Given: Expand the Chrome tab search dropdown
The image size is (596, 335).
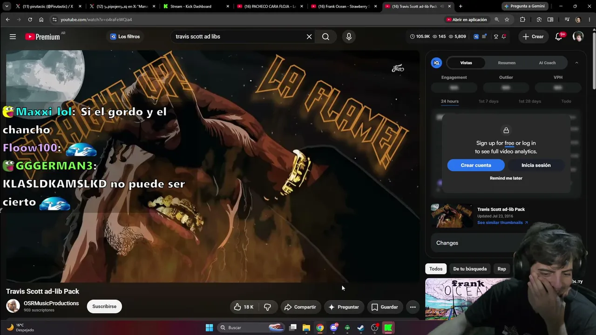Looking at the screenshot, I should [7, 7].
